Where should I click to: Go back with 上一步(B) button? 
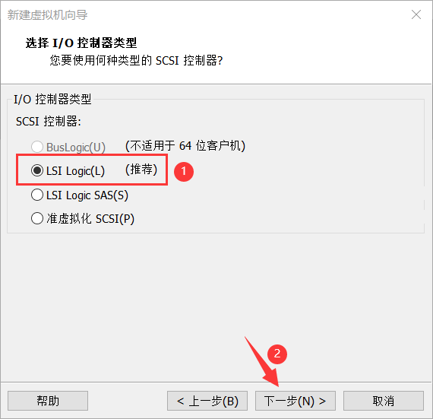pyautogui.click(x=207, y=401)
